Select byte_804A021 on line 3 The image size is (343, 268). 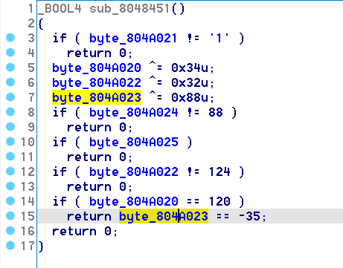click(x=133, y=39)
